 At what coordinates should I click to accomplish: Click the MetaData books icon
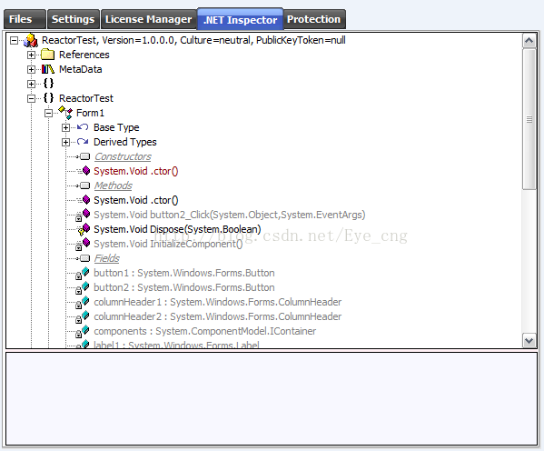pos(48,69)
